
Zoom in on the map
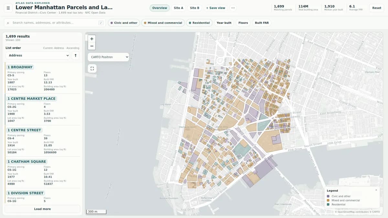coord(92,39)
